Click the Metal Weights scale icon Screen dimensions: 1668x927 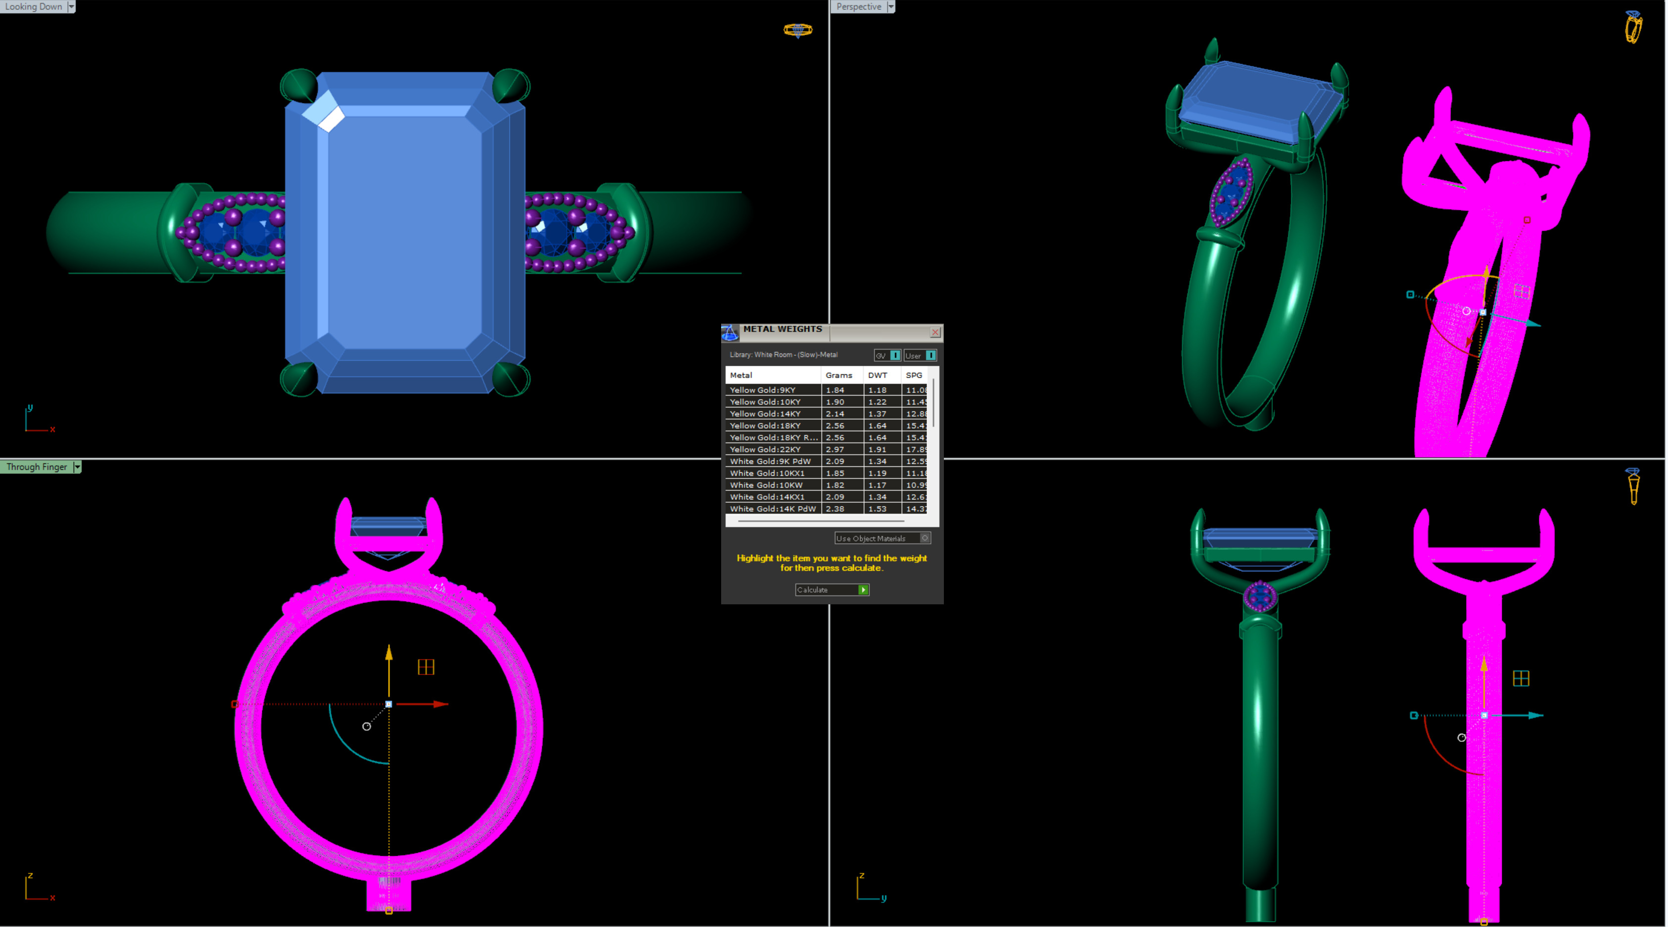(x=730, y=333)
